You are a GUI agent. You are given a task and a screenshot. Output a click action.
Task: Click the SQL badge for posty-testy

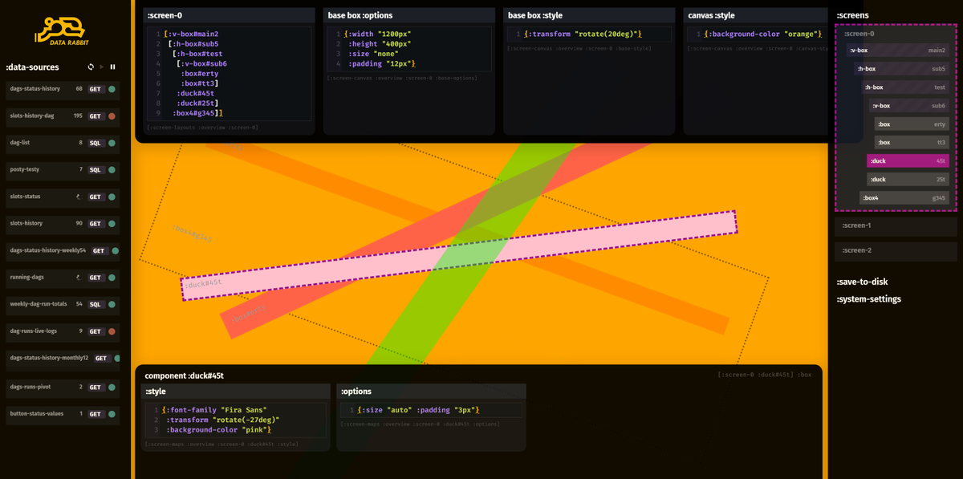click(95, 170)
